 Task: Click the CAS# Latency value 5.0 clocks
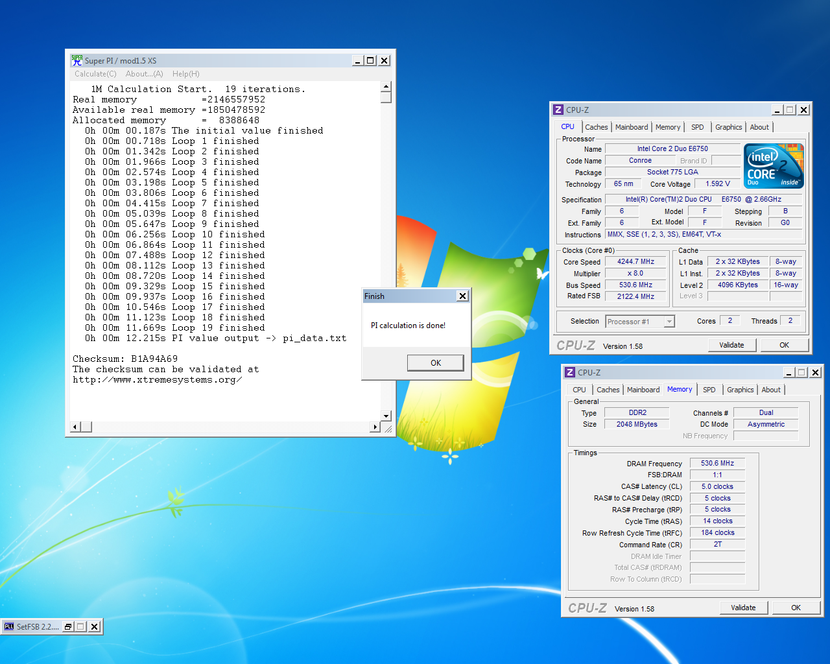717,486
